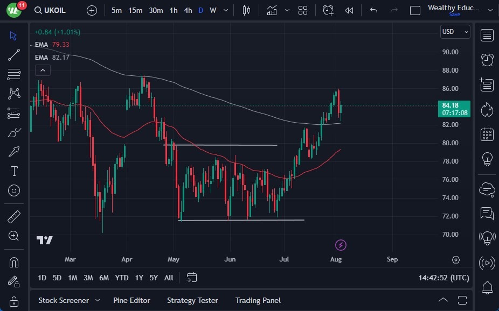The width and height of the screenshot is (499, 311).
Task: Click the Save button
Action: (455, 15)
